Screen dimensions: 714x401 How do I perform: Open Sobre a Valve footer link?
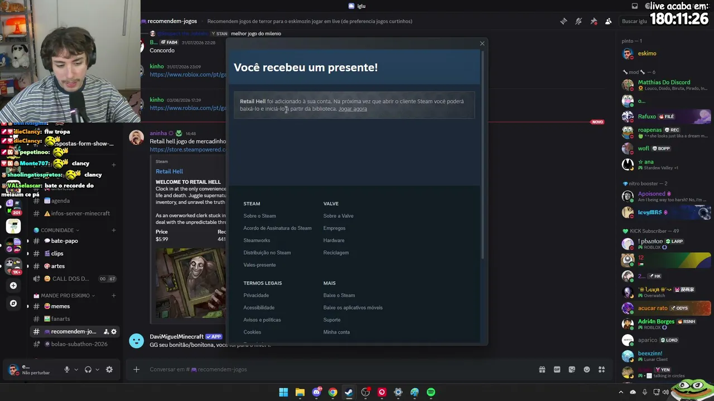point(338,216)
